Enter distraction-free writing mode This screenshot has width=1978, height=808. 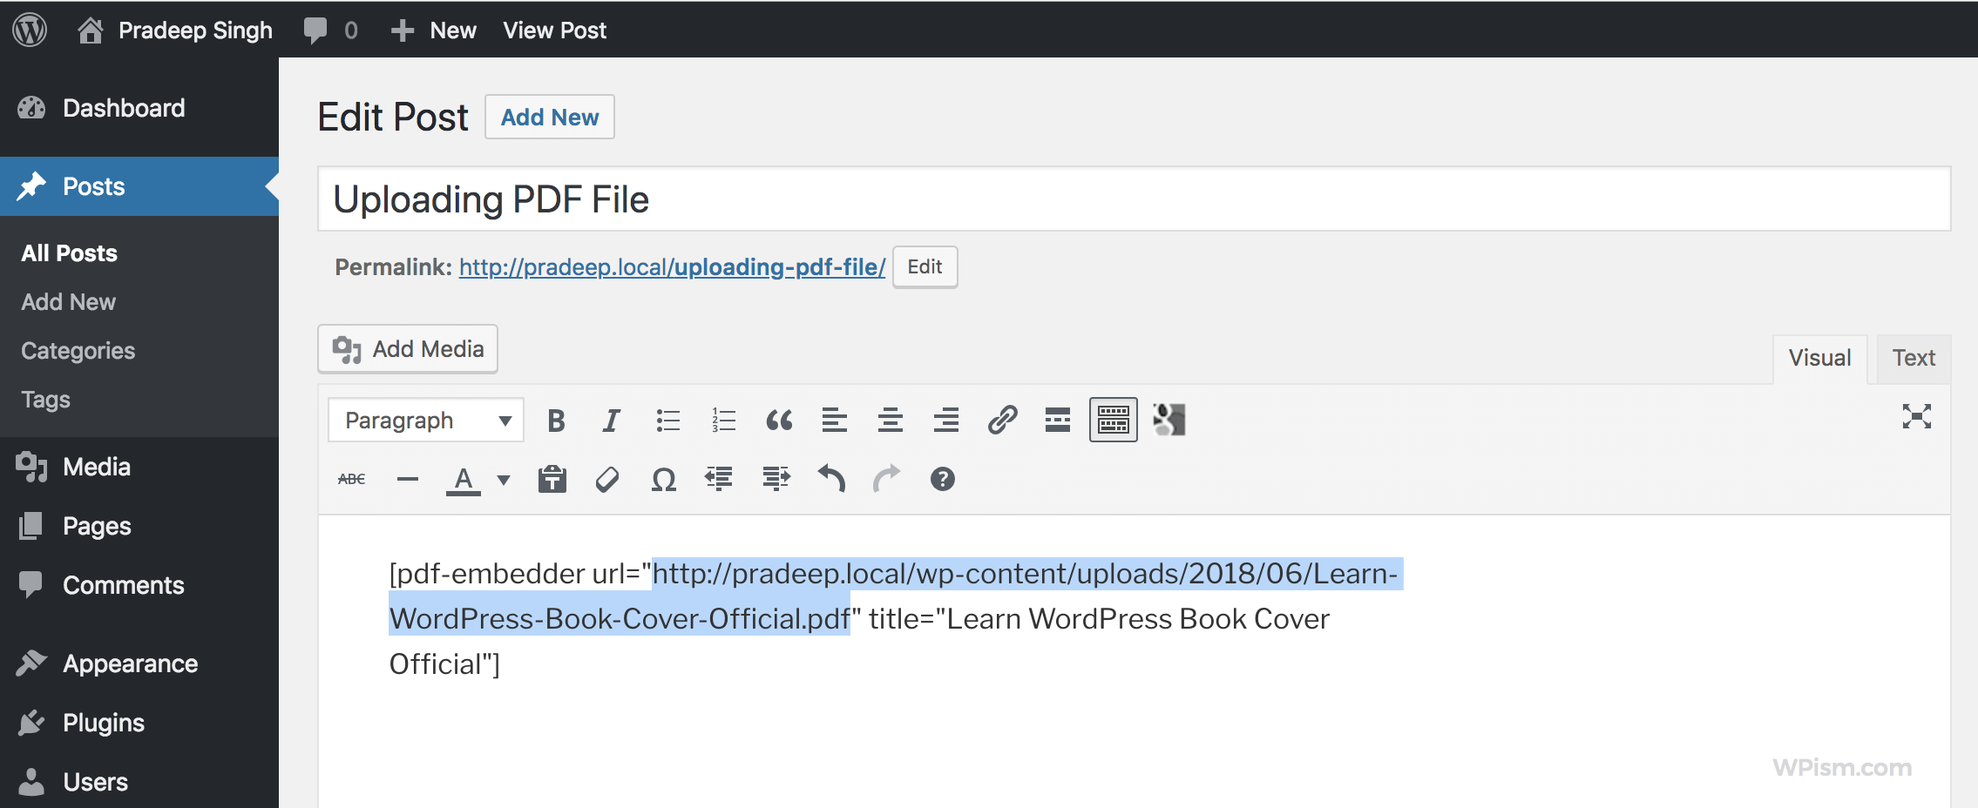(x=1917, y=417)
